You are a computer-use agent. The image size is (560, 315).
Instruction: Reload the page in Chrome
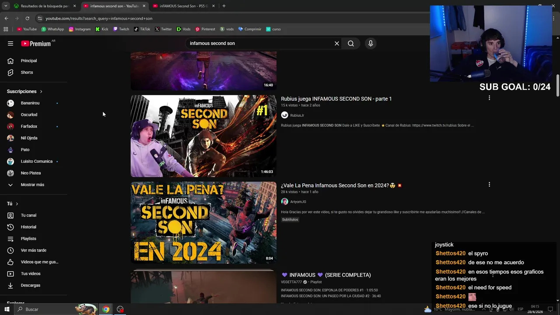[x=27, y=18]
